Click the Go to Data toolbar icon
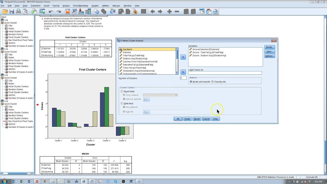 point(67,11)
